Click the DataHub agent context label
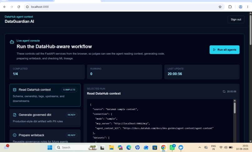252x152 pixels. click(19, 17)
